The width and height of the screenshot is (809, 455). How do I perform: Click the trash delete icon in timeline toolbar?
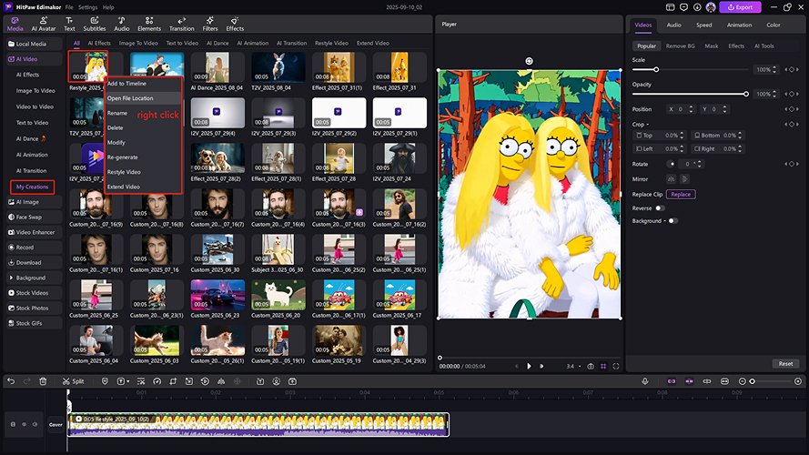tap(43, 381)
